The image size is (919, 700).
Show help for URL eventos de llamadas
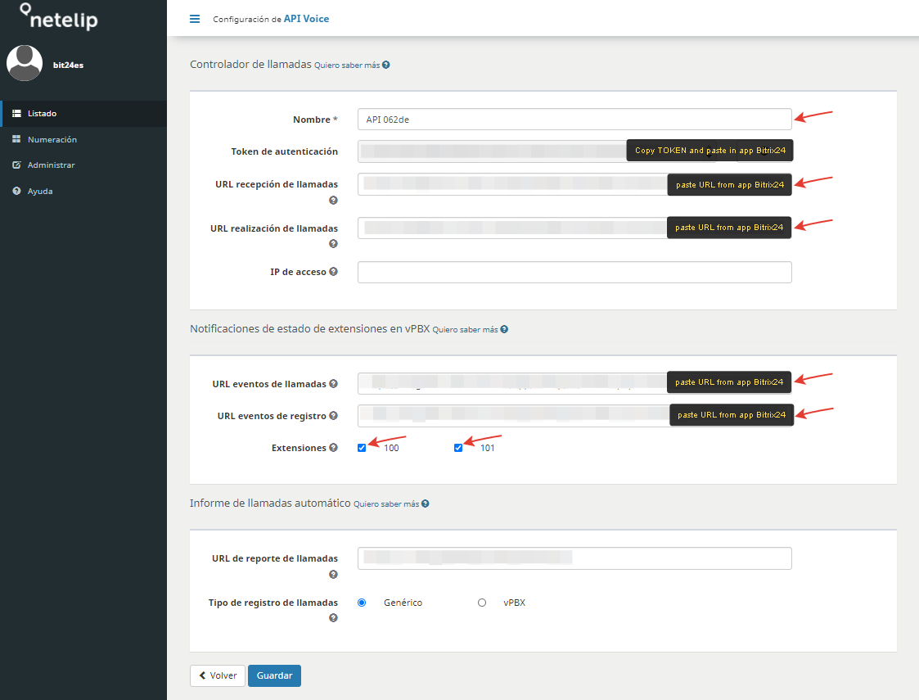coord(334,383)
